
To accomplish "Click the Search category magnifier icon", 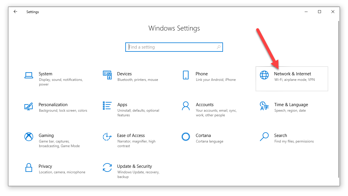I will 264,137.
